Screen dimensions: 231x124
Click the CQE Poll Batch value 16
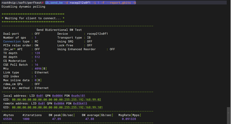37,65
